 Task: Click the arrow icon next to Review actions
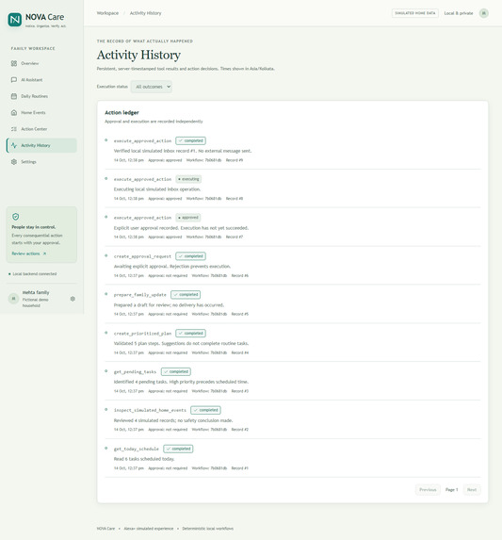tap(44, 254)
